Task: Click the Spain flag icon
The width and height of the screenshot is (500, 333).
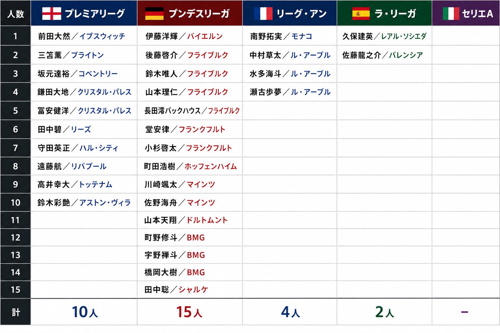Action: (x=361, y=13)
